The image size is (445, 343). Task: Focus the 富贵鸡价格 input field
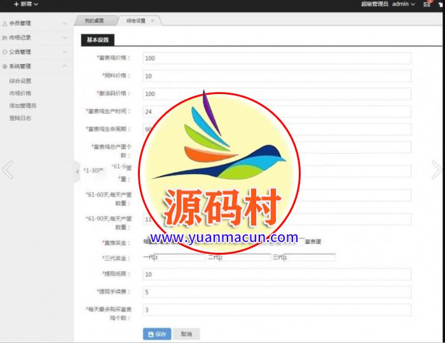tap(277, 58)
